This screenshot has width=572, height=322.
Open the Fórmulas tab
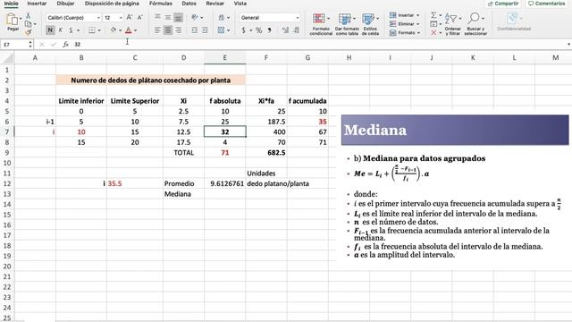(161, 4)
